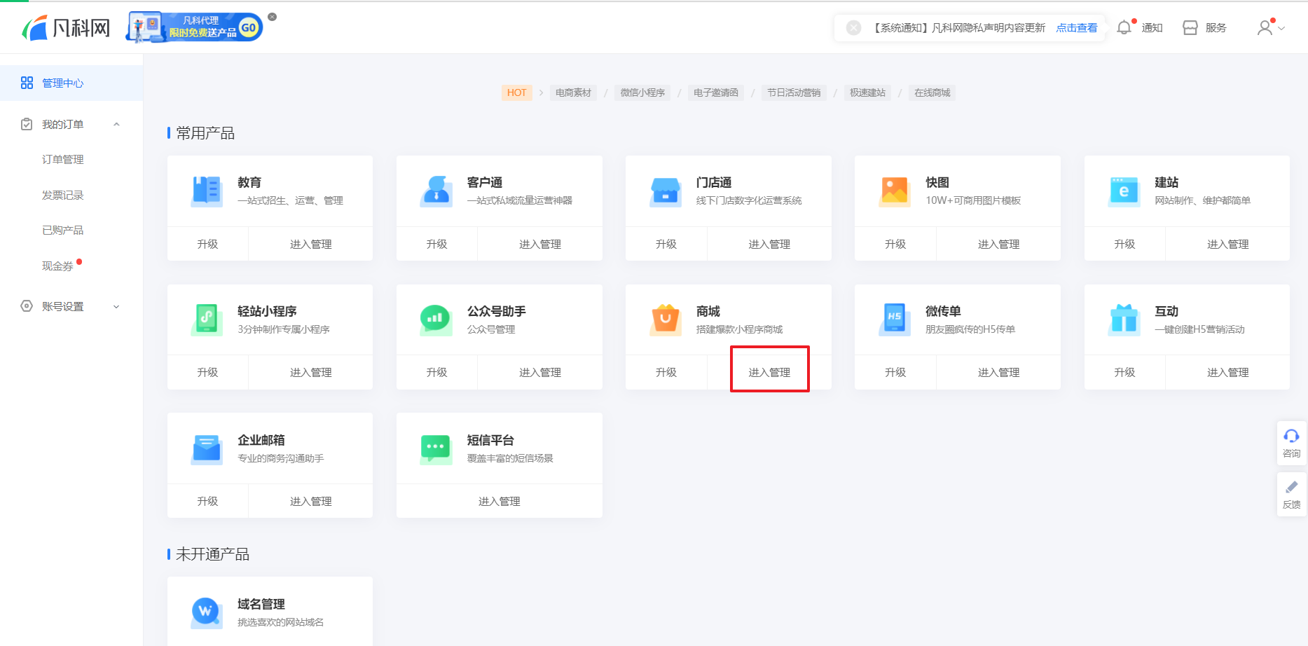
Task: Open the 电子邀请函 tag link
Action: click(716, 92)
